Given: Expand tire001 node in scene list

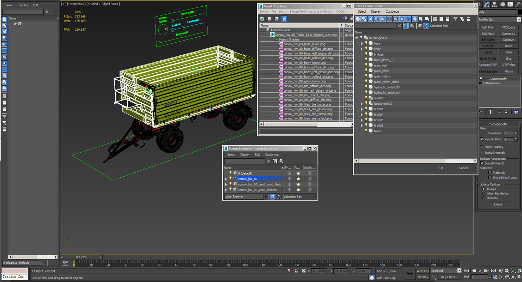Looking at the screenshot, I should [362, 109].
